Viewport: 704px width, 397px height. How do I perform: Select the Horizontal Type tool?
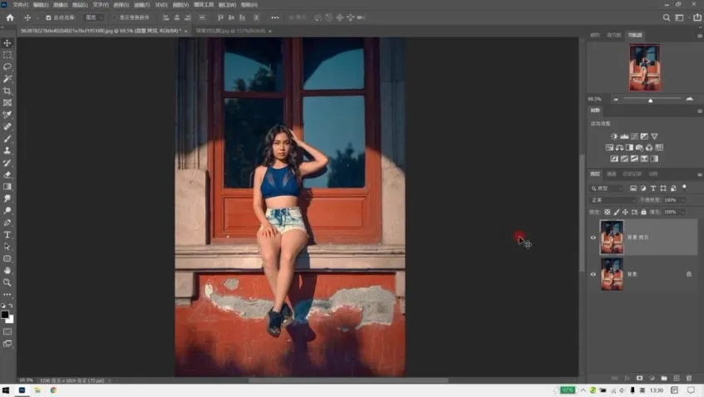tap(7, 235)
